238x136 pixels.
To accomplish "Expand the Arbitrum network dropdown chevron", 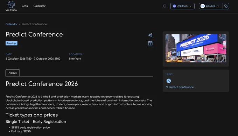I will pyautogui.click(x=191, y=6).
